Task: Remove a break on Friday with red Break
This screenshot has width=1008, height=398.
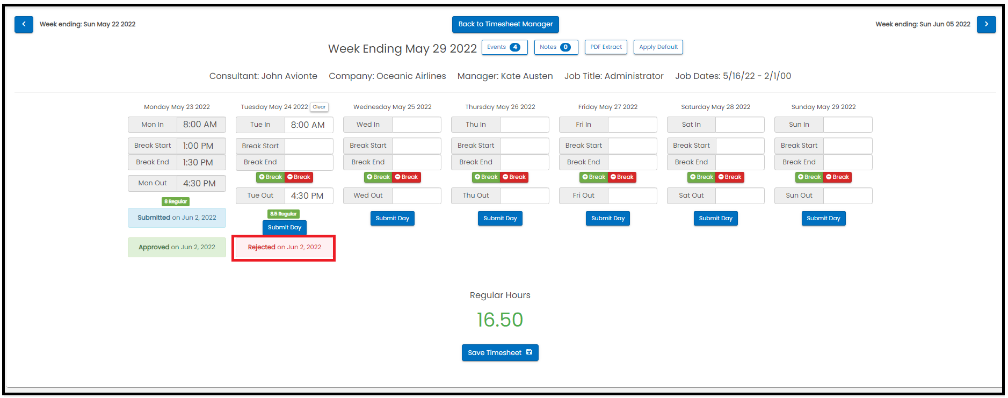Action: (622, 177)
